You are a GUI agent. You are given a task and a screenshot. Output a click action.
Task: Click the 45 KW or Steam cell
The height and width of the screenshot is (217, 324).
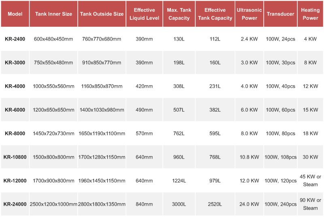(310, 180)
